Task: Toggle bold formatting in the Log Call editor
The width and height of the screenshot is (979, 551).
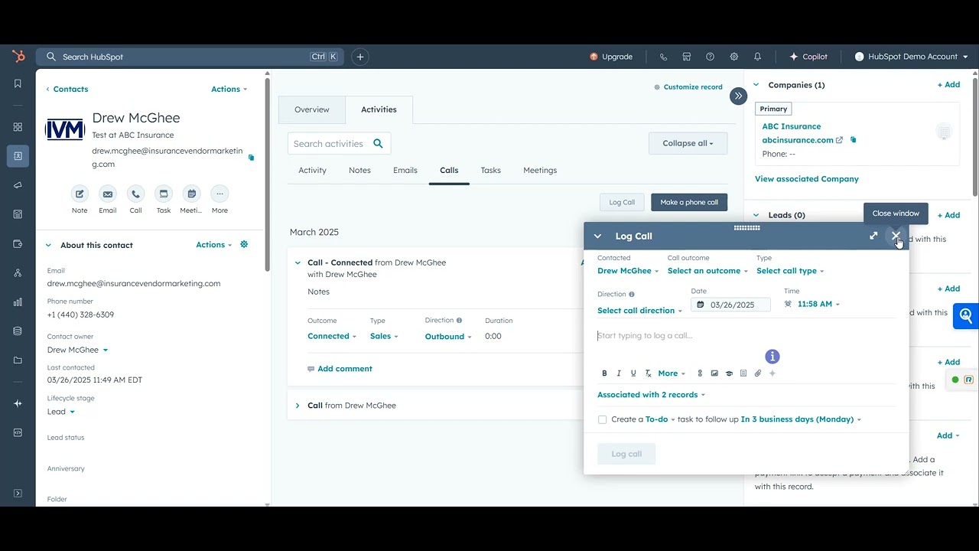Action: 604,373
